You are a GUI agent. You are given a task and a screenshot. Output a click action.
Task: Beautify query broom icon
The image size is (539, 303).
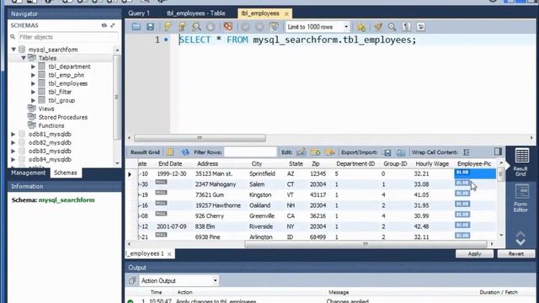378,27
